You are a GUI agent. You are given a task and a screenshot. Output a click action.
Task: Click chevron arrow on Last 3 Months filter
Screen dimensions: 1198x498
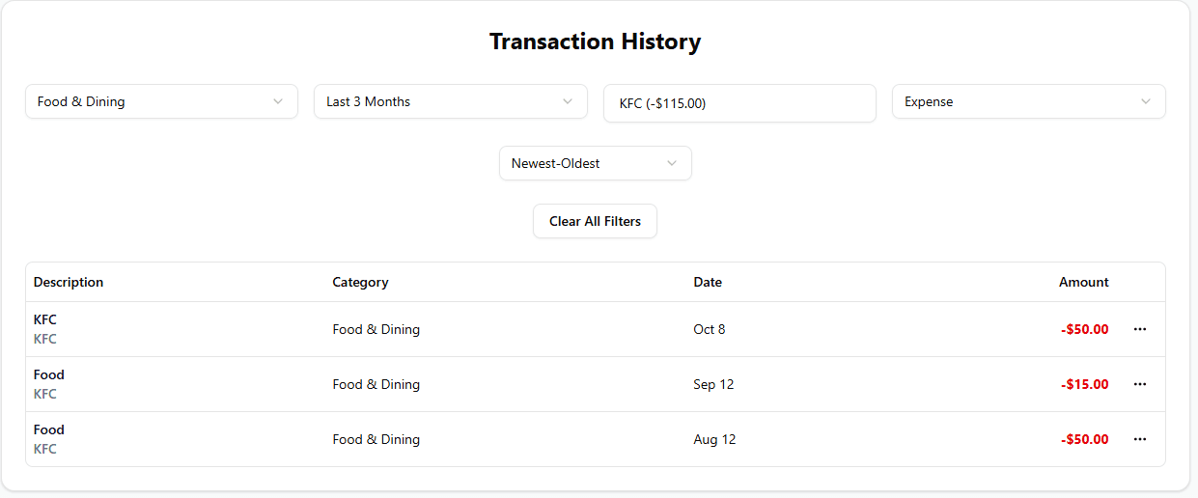pos(568,101)
